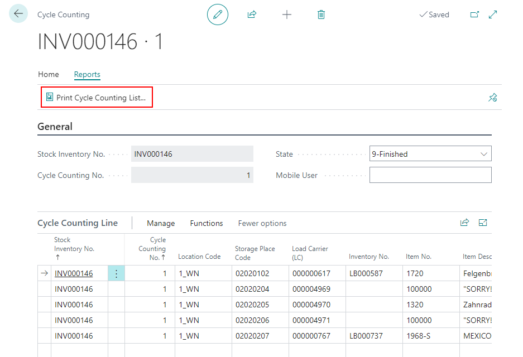Open the State dropdown
This screenshot has width=523, height=357.
click(430, 154)
